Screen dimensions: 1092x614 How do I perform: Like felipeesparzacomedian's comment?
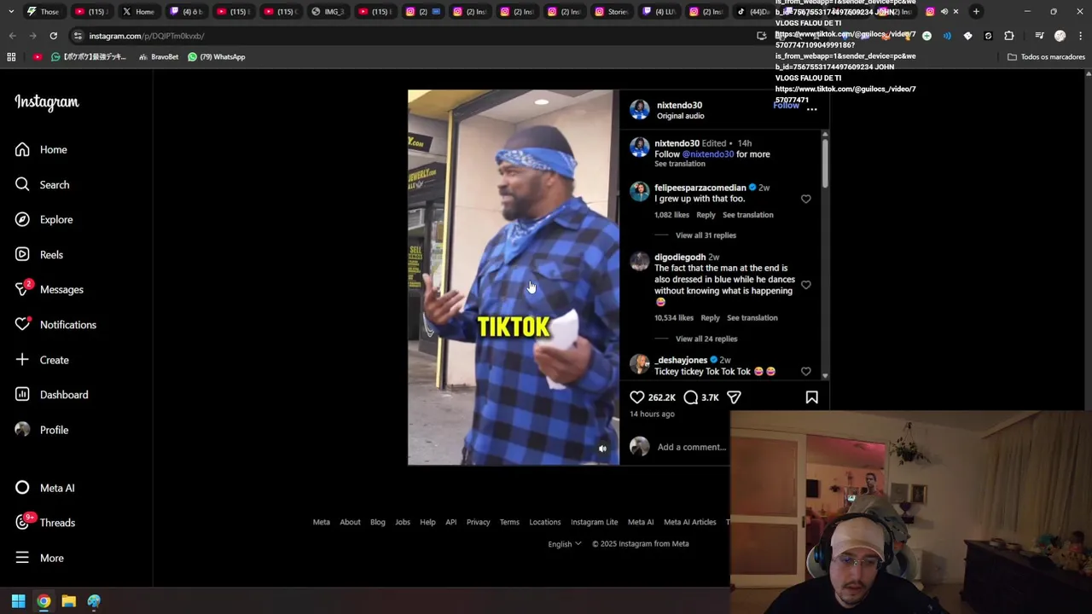(805, 199)
